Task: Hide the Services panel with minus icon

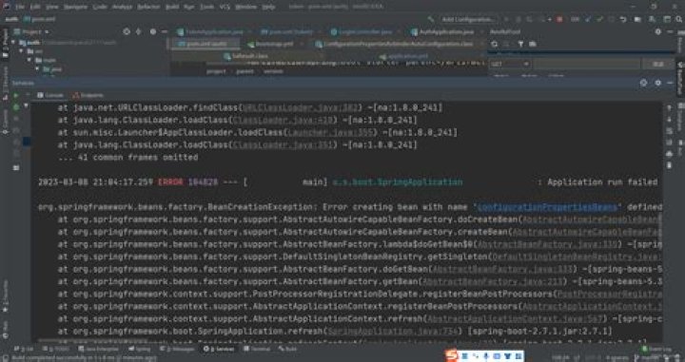Action: (670, 83)
